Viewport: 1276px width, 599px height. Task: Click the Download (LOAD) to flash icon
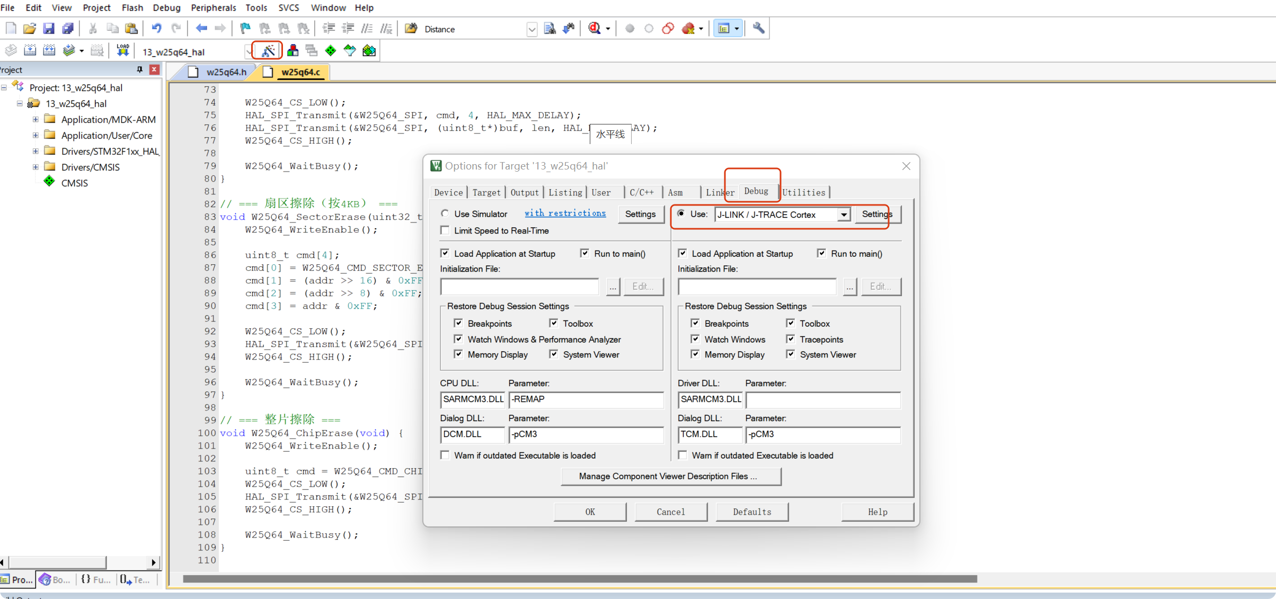[x=123, y=51]
